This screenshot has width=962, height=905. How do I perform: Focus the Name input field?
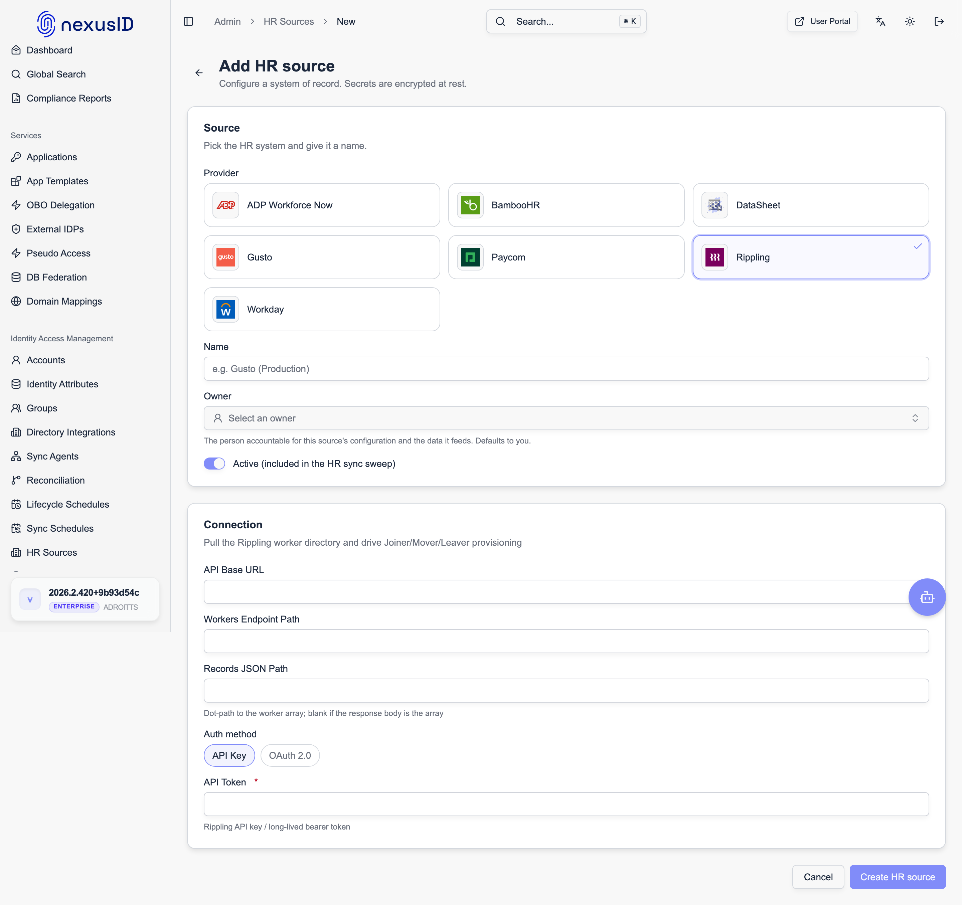566,369
